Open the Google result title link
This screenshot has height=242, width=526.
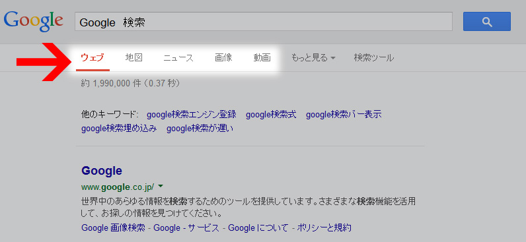click(x=102, y=171)
